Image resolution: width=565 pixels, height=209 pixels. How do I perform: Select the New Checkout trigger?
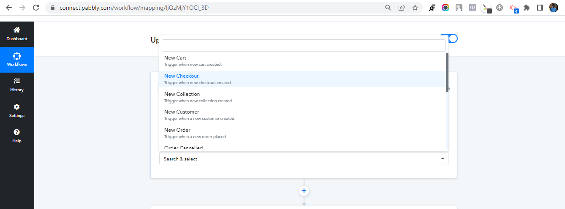pyautogui.click(x=302, y=79)
